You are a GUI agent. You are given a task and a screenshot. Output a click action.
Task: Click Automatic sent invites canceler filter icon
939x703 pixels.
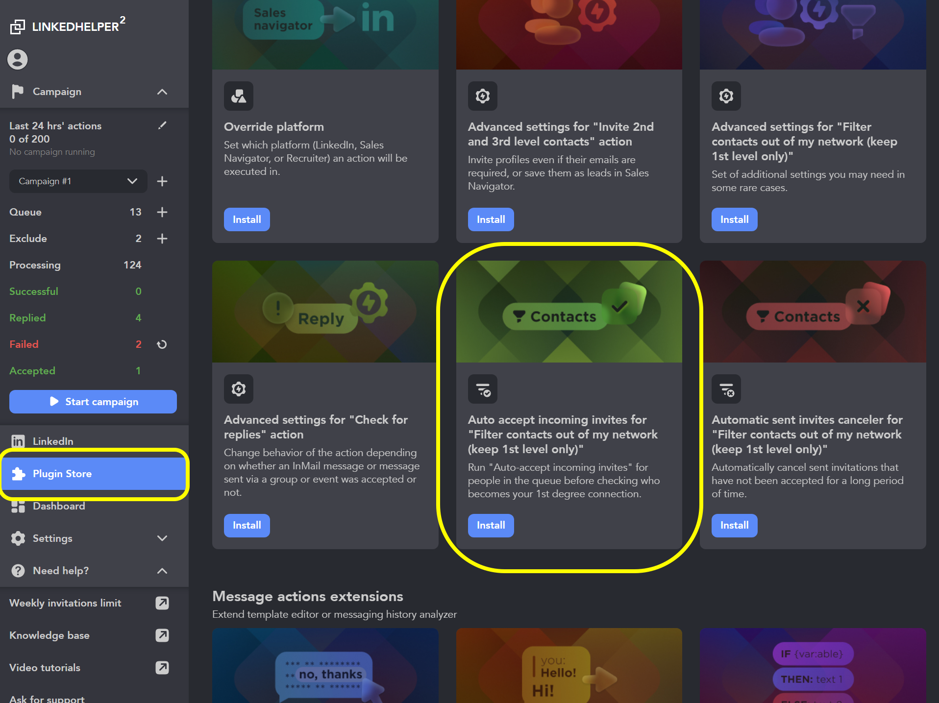[726, 389]
